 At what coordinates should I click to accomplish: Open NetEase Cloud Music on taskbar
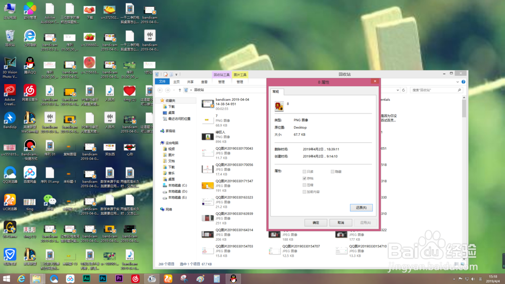(135, 278)
